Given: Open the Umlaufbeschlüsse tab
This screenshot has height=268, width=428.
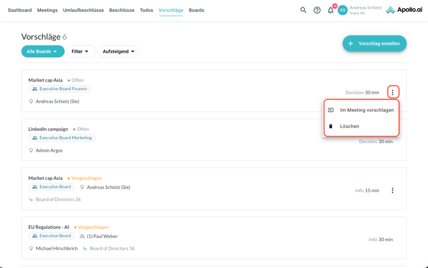Looking at the screenshot, I should tap(83, 10).
